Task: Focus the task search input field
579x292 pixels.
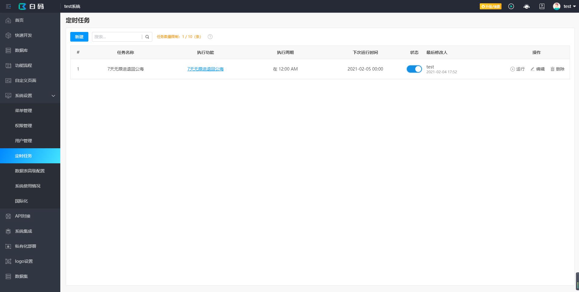Action: tap(117, 37)
